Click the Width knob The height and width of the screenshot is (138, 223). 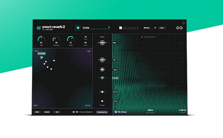tap(71, 39)
